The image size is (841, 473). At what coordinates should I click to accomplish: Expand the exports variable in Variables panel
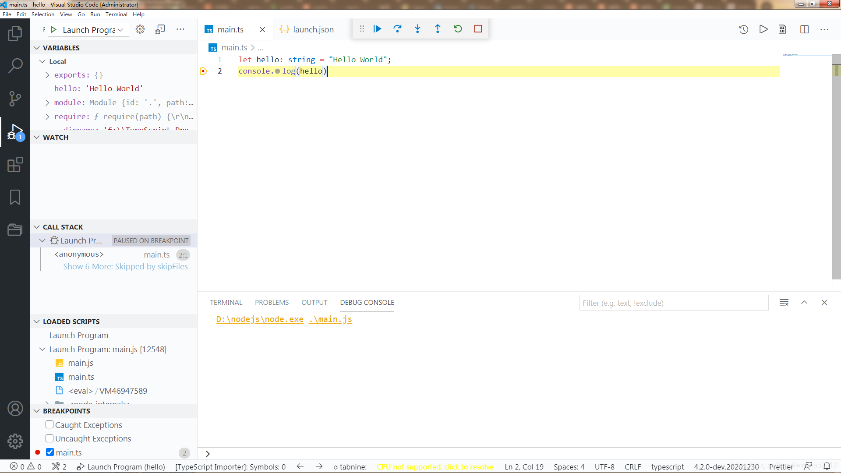48,75
